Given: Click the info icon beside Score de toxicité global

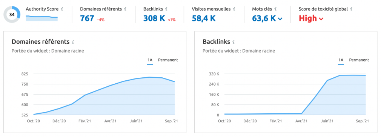Looking at the screenshot, I should pos(351,9).
